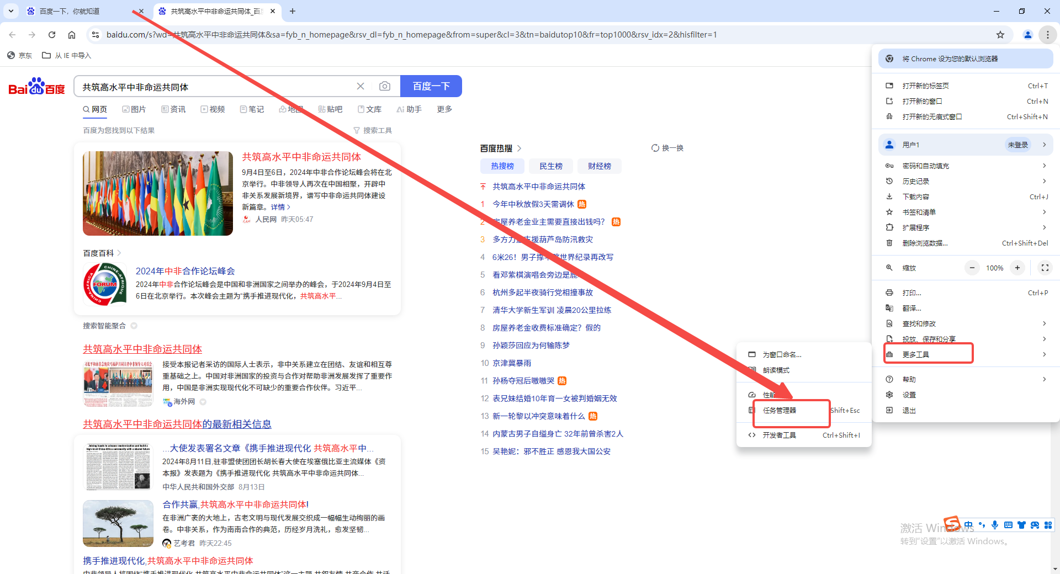Switch to the 资讯 search tab

tap(173, 109)
